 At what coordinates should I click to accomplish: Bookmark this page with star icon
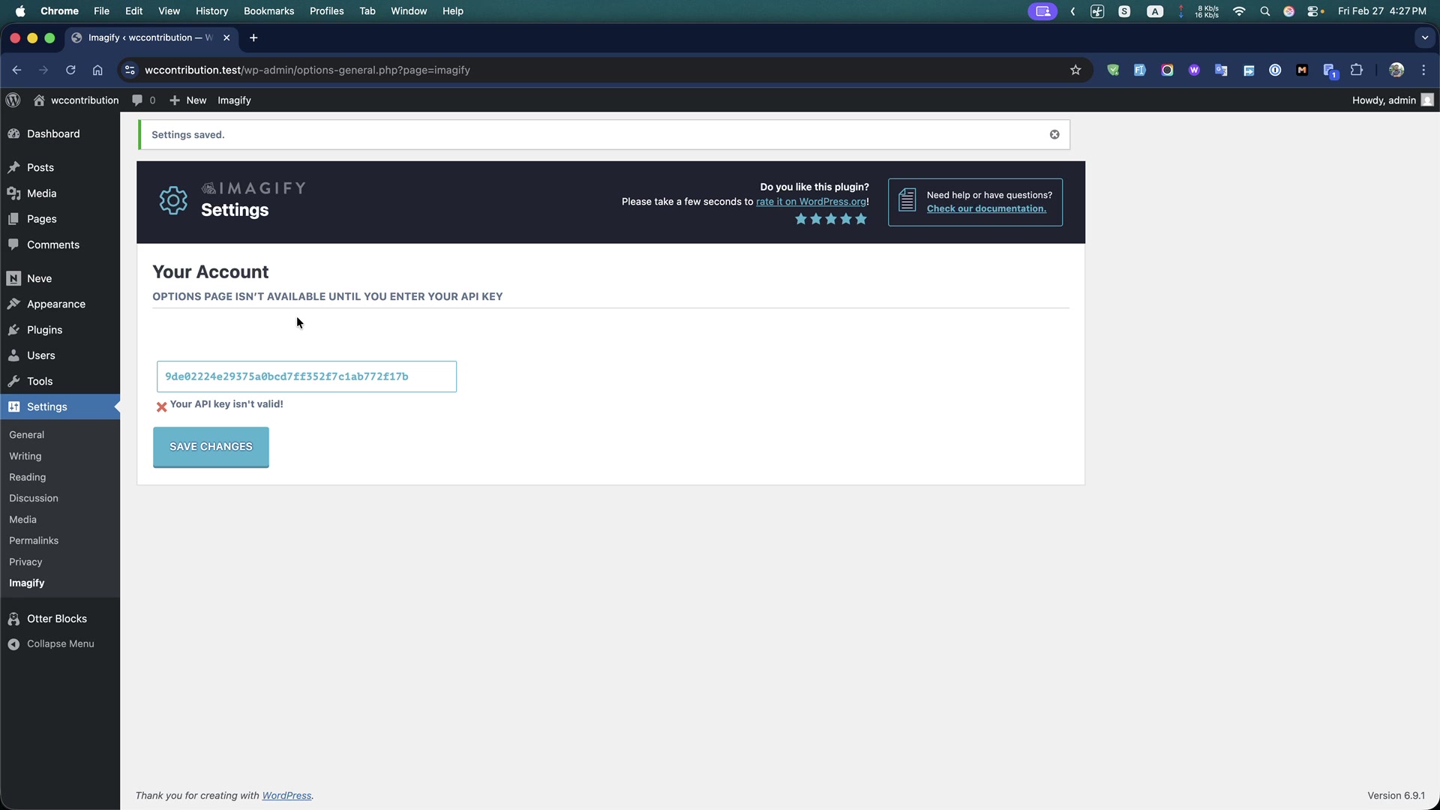pos(1075,70)
